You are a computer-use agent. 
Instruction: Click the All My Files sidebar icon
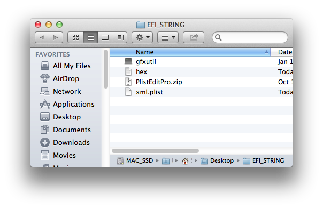click(45, 66)
